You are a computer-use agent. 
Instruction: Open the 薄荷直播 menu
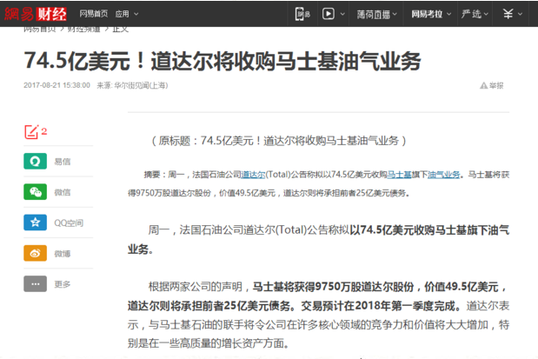click(x=374, y=14)
